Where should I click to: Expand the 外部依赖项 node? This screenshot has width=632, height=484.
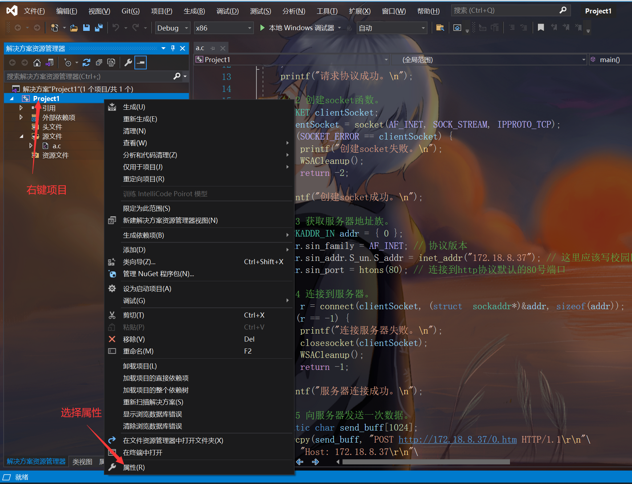tap(21, 117)
